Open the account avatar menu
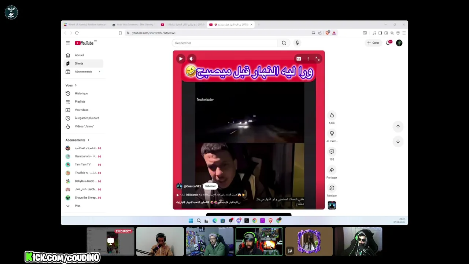 (399, 43)
